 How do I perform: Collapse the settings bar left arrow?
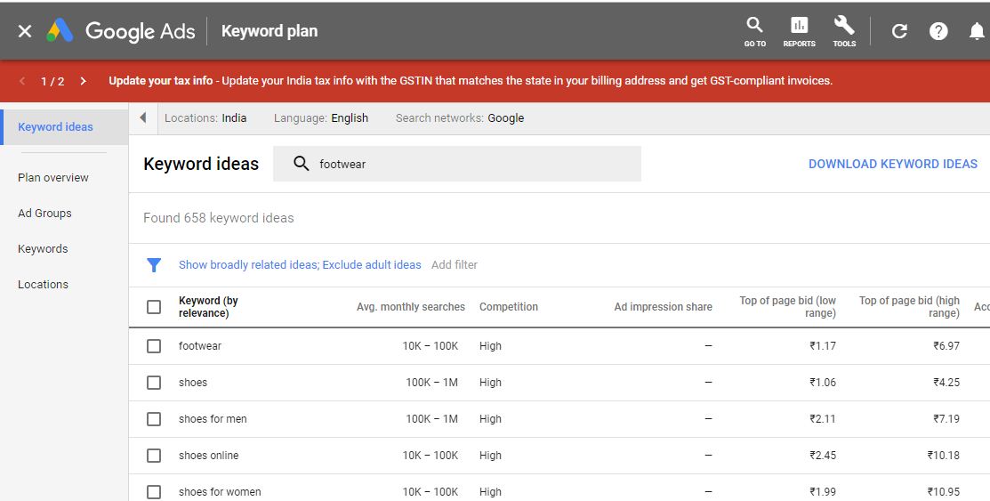[143, 118]
